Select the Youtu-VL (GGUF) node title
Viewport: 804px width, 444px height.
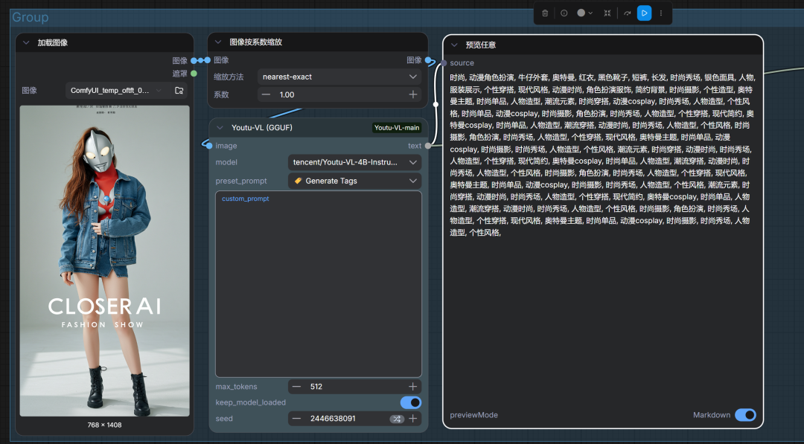[x=261, y=127]
